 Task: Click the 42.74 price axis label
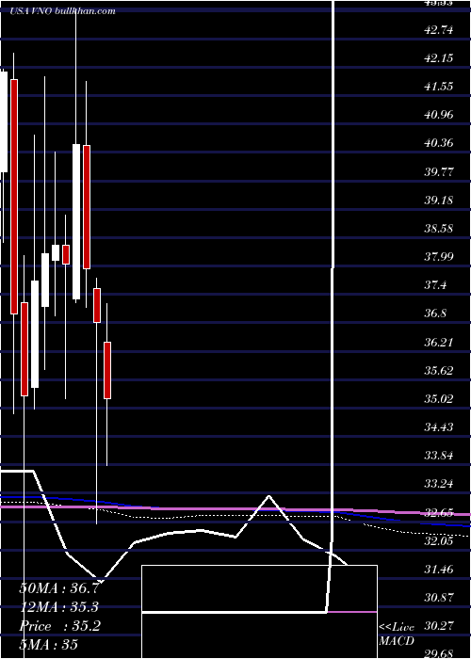pos(439,30)
